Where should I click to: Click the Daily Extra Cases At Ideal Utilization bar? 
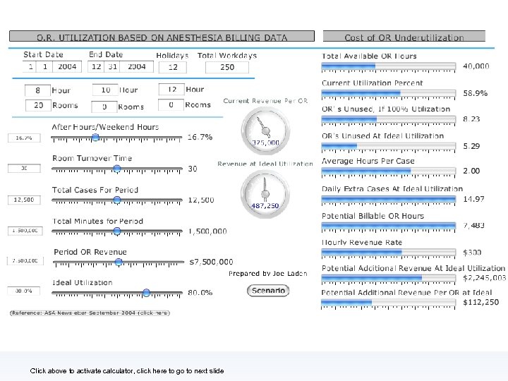[389, 200]
